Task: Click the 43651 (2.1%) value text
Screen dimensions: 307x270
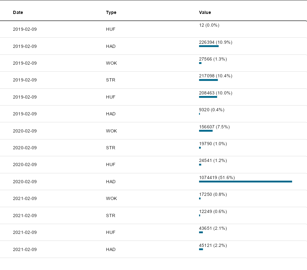Action: [213, 228]
